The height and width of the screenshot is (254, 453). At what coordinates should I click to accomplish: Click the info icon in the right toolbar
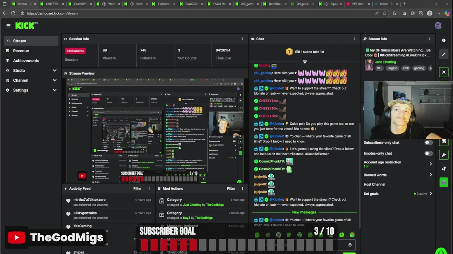coord(444,41)
